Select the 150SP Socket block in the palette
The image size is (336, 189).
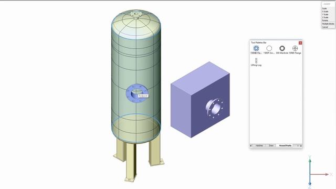click(269, 49)
